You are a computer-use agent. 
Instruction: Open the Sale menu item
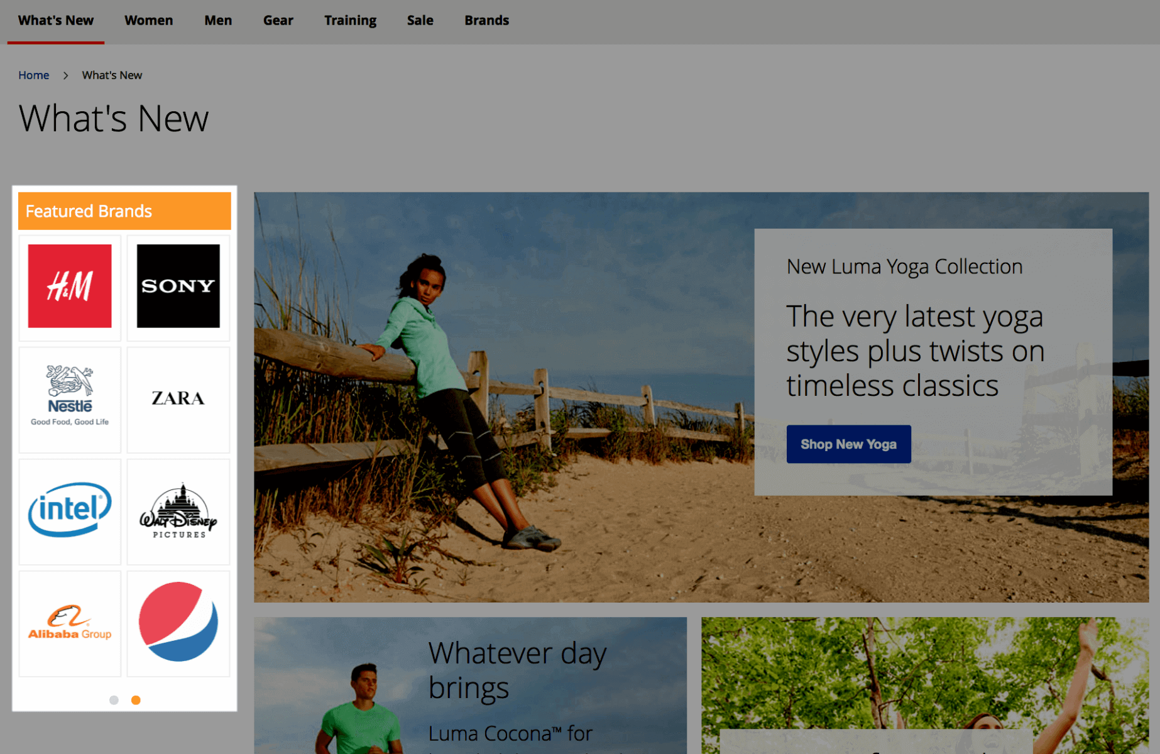pyautogui.click(x=420, y=21)
